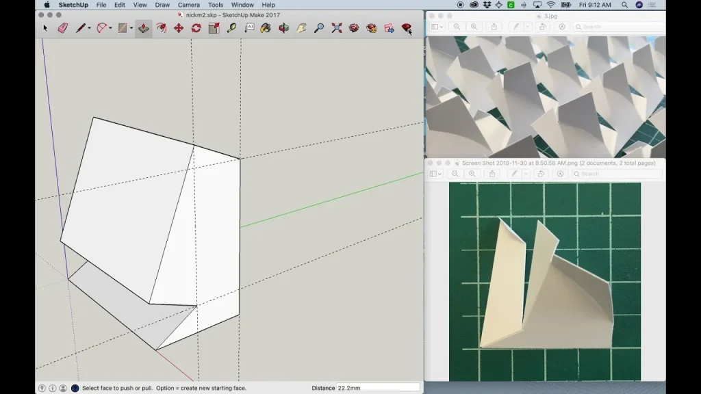Activate the Move tool
Image resolution: width=701 pixels, height=394 pixels.
(179, 29)
